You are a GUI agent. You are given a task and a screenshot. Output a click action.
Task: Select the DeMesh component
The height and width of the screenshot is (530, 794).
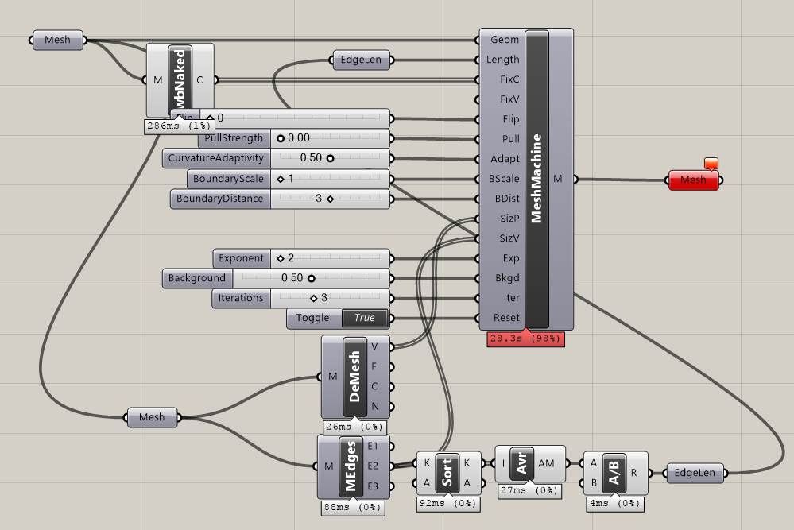pos(354,377)
